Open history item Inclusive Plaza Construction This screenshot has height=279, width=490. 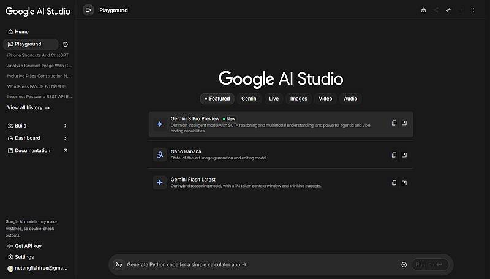(39, 76)
